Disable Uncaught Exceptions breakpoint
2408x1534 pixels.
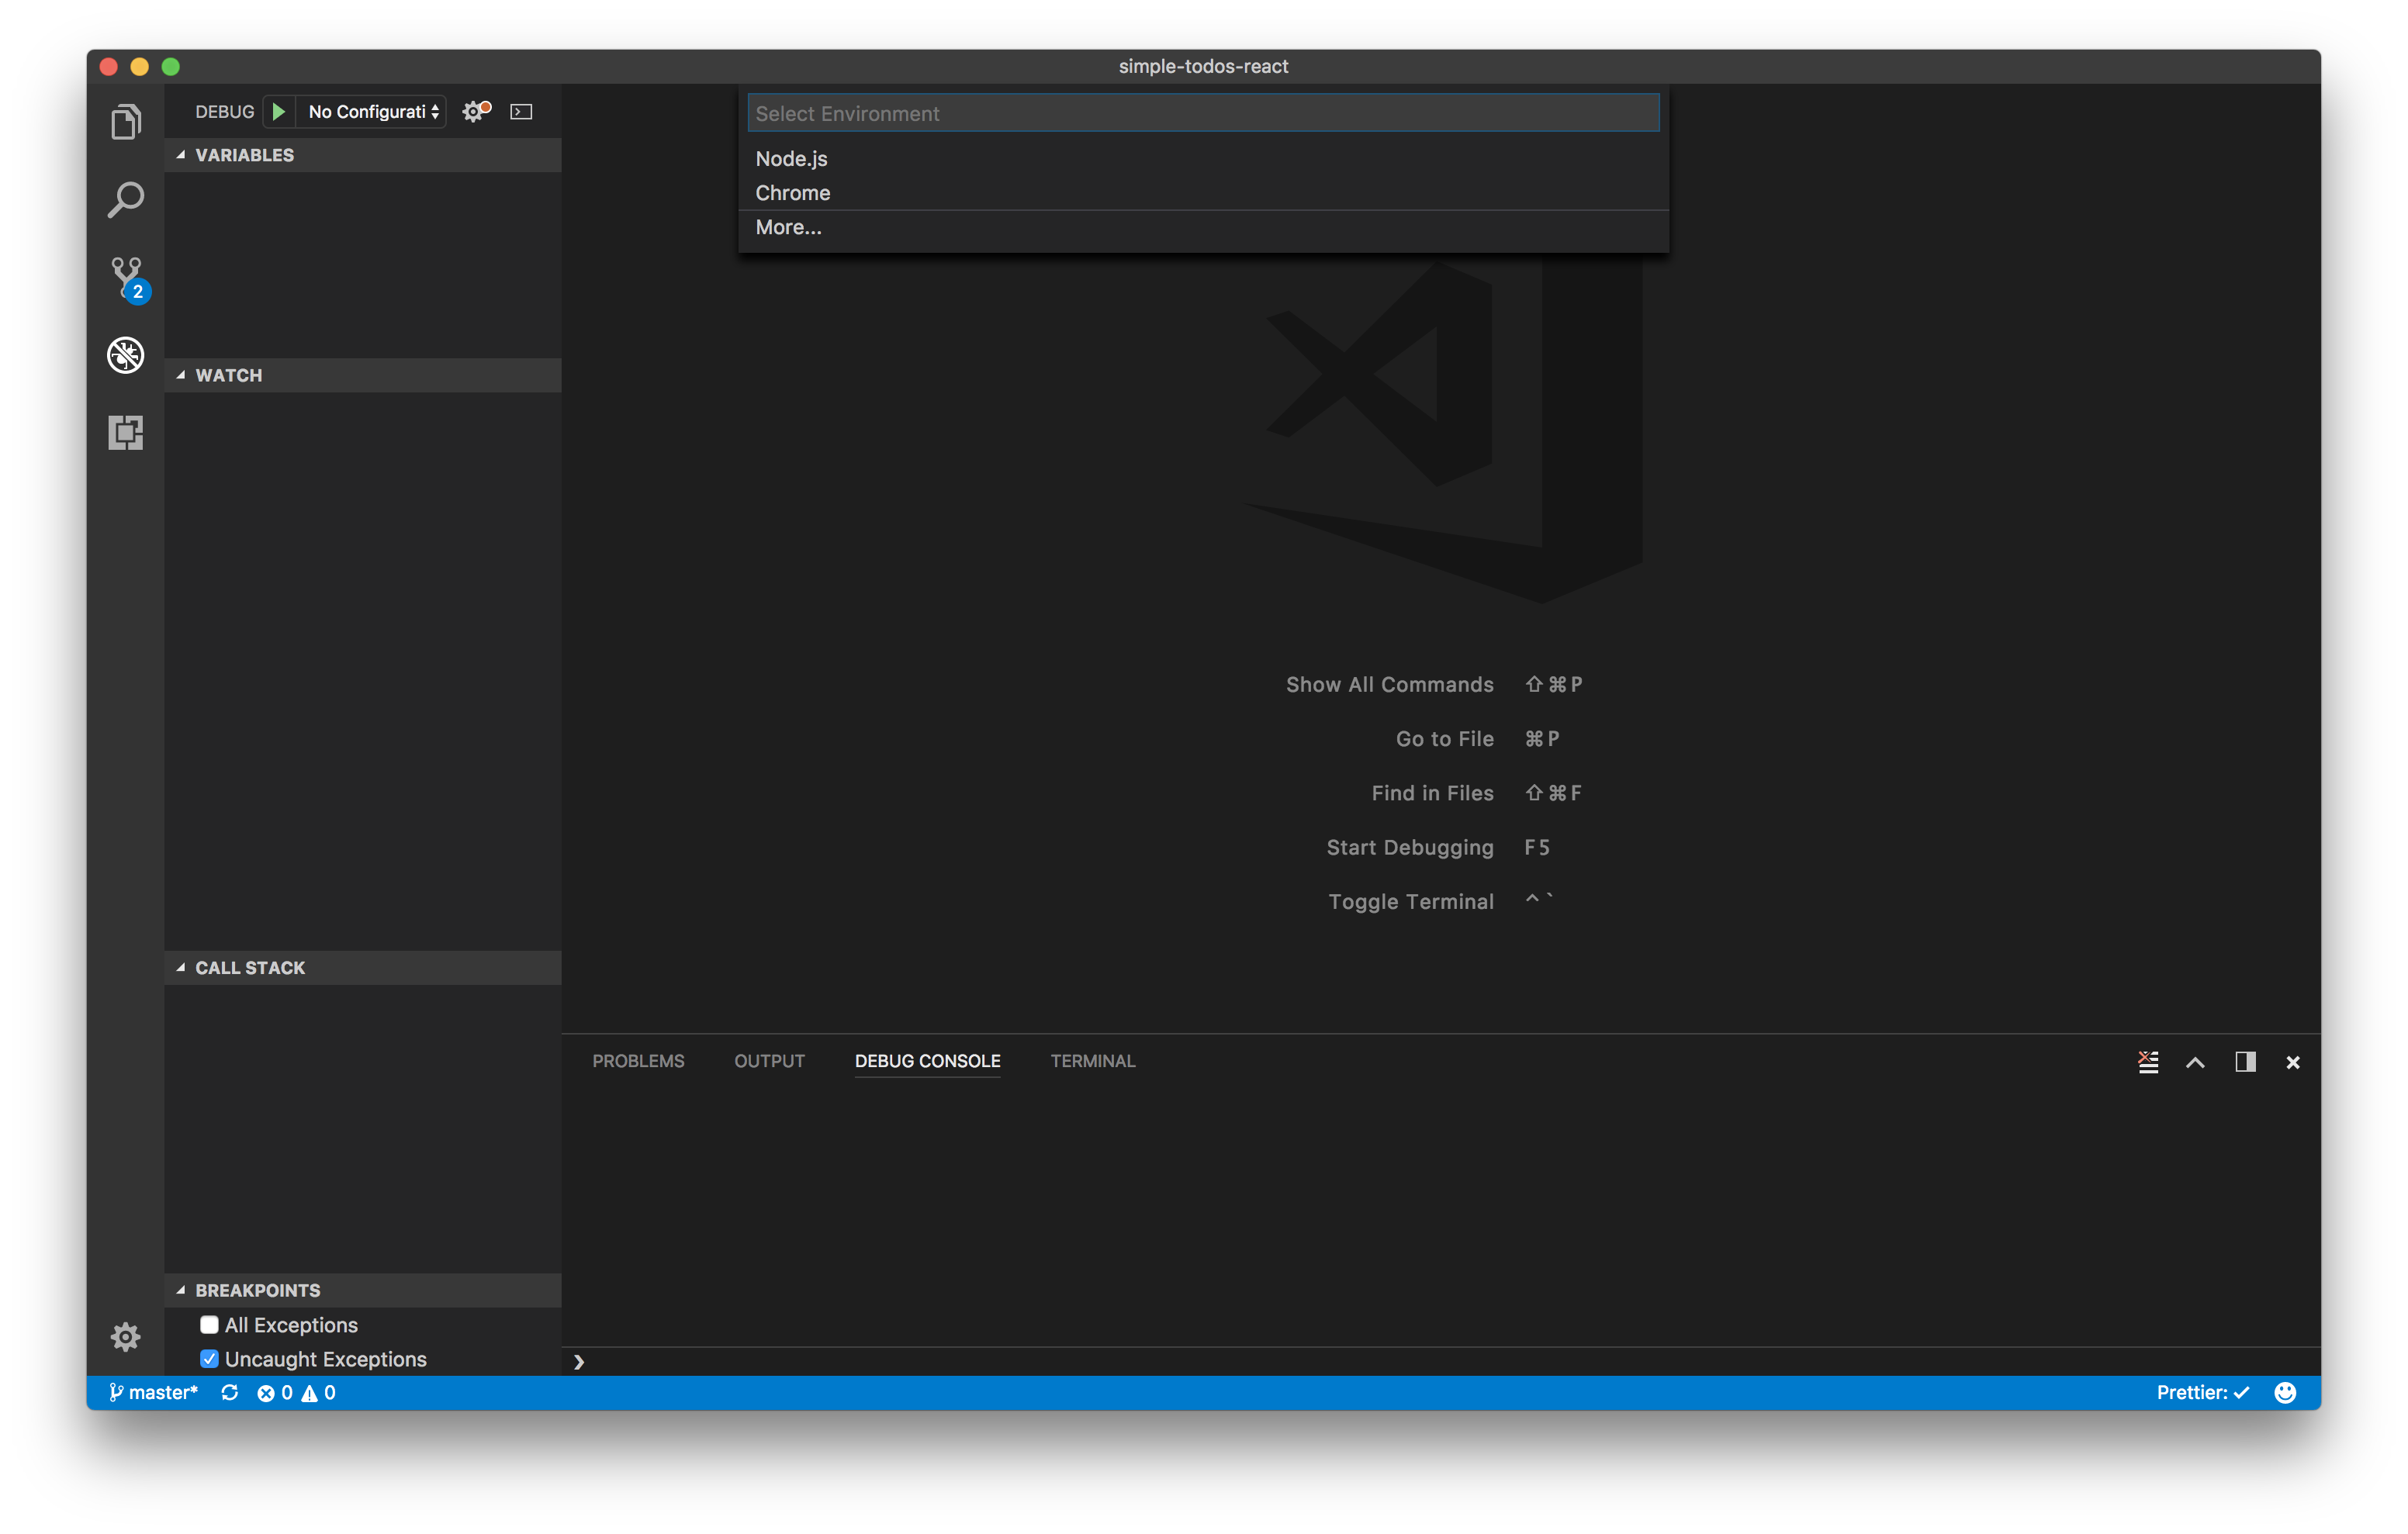(x=209, y=1358)
